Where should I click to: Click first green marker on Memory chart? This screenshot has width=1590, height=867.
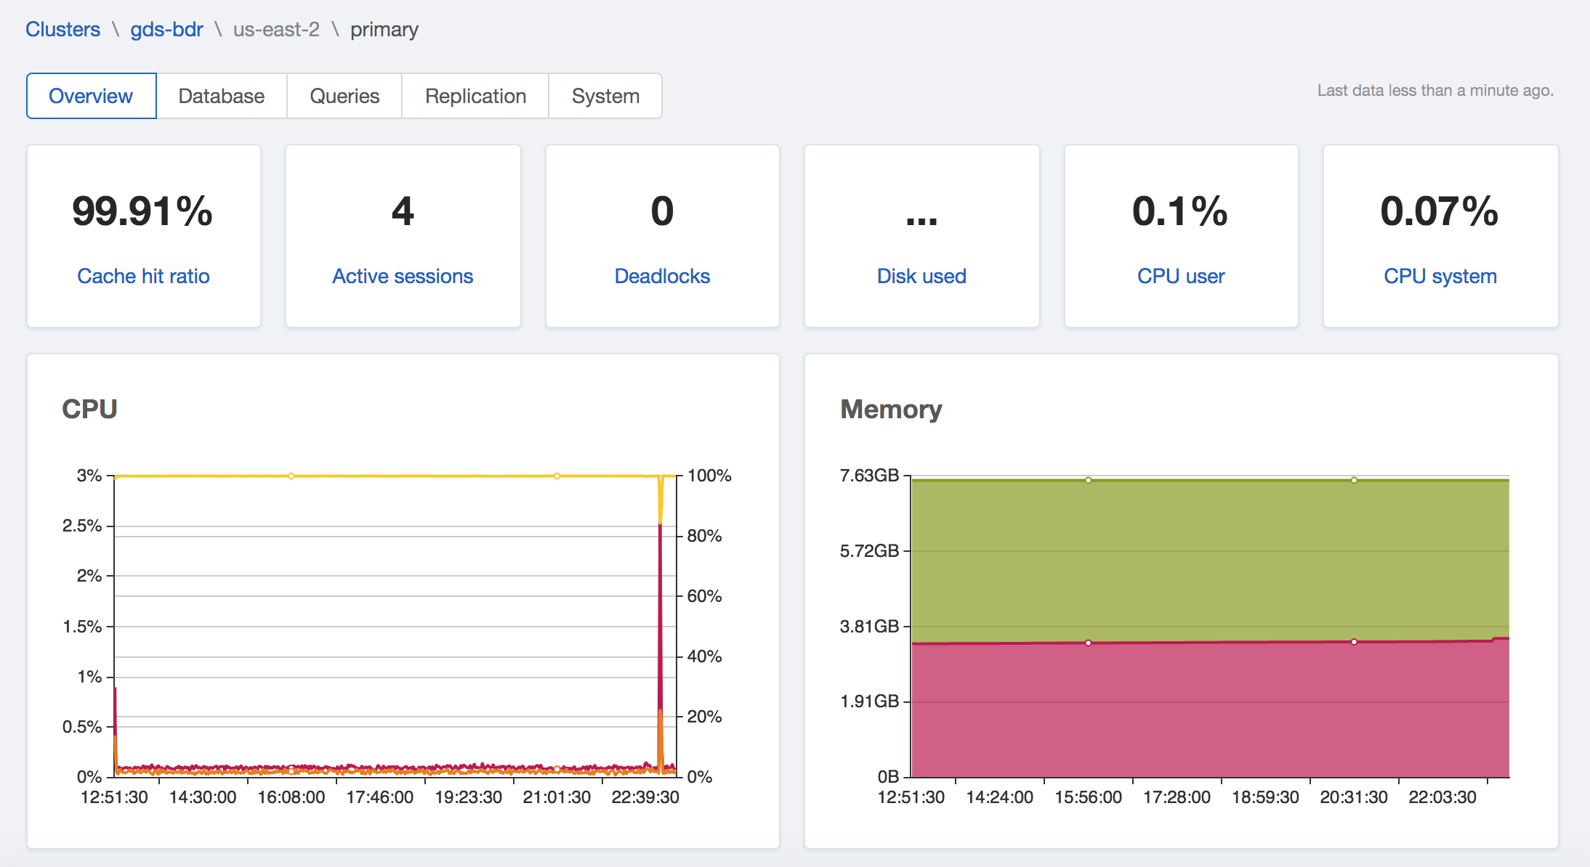1088,480
